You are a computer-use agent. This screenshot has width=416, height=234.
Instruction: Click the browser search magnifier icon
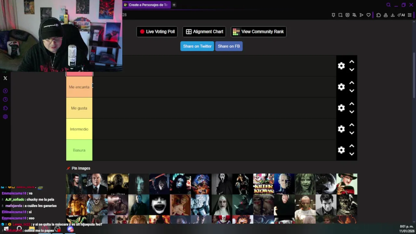click(x=388, y=5)
